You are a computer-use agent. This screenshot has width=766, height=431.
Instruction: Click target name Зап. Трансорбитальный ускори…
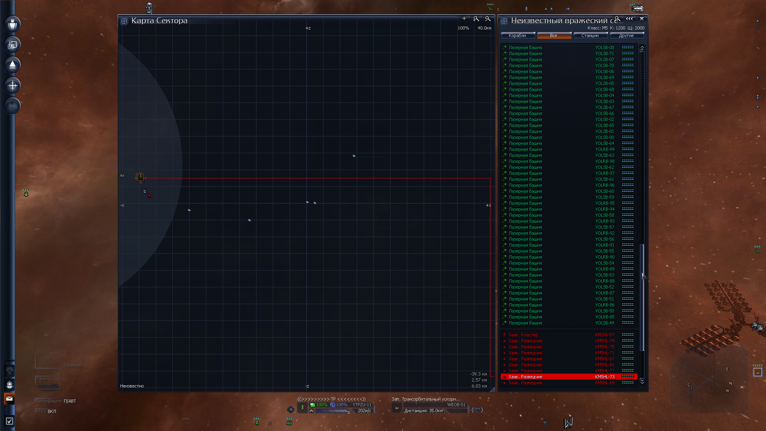pyautogui.click(x=426, y=399)
